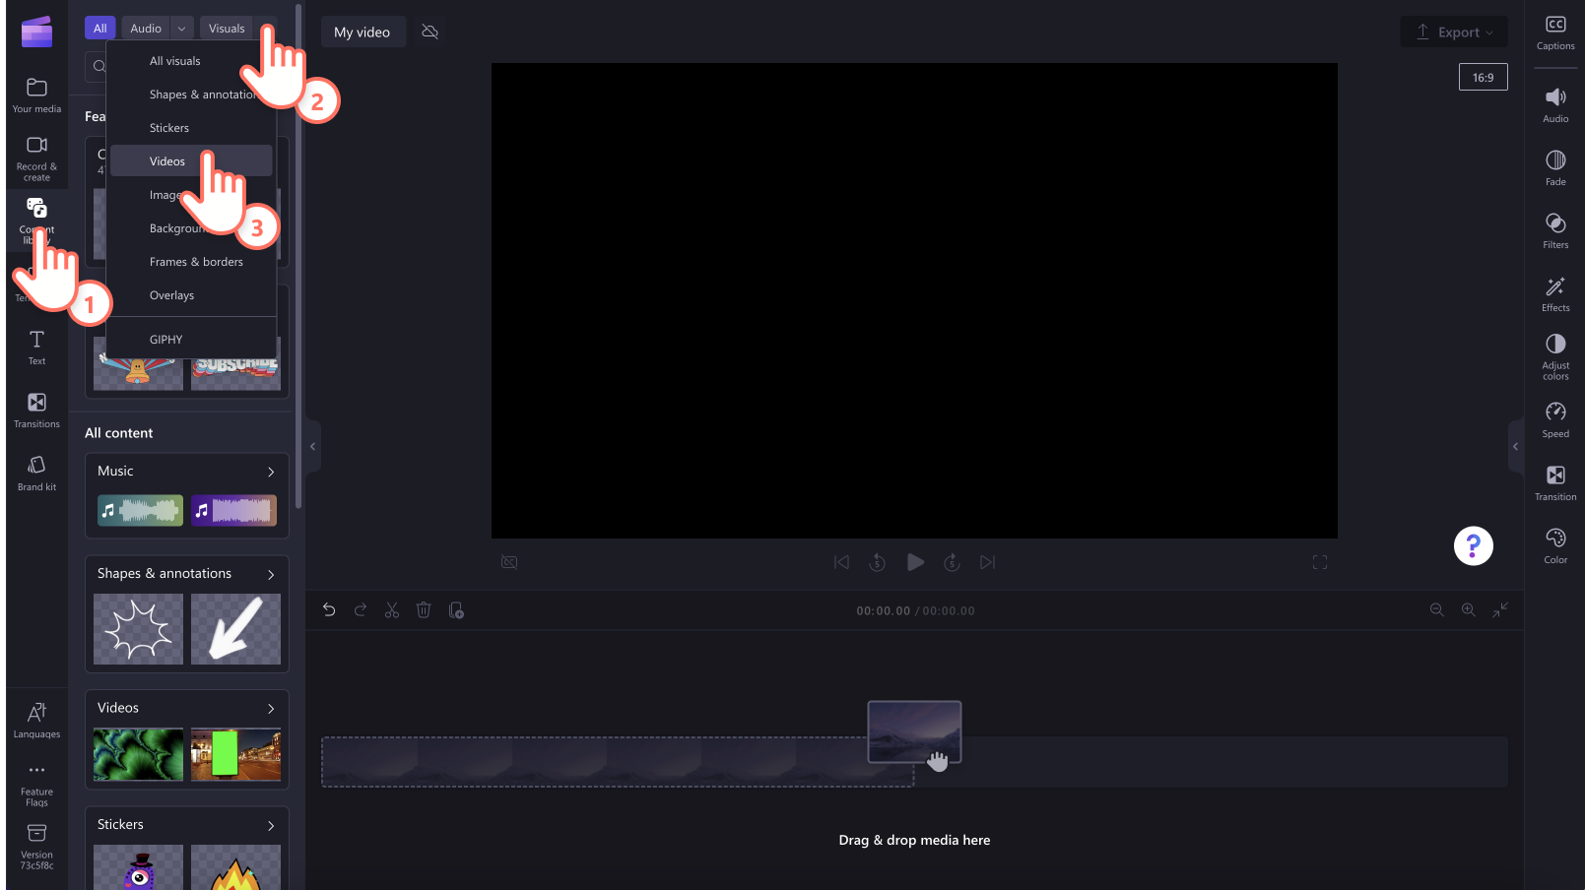Open the Brand kit panel
The image size is (1585, 890).
click(35, 473)
